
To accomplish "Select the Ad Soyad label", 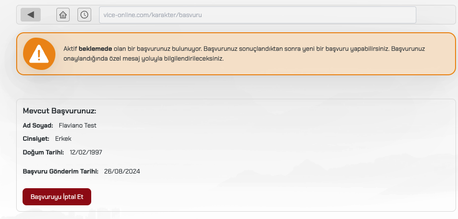I will click(x=38, y=126).
